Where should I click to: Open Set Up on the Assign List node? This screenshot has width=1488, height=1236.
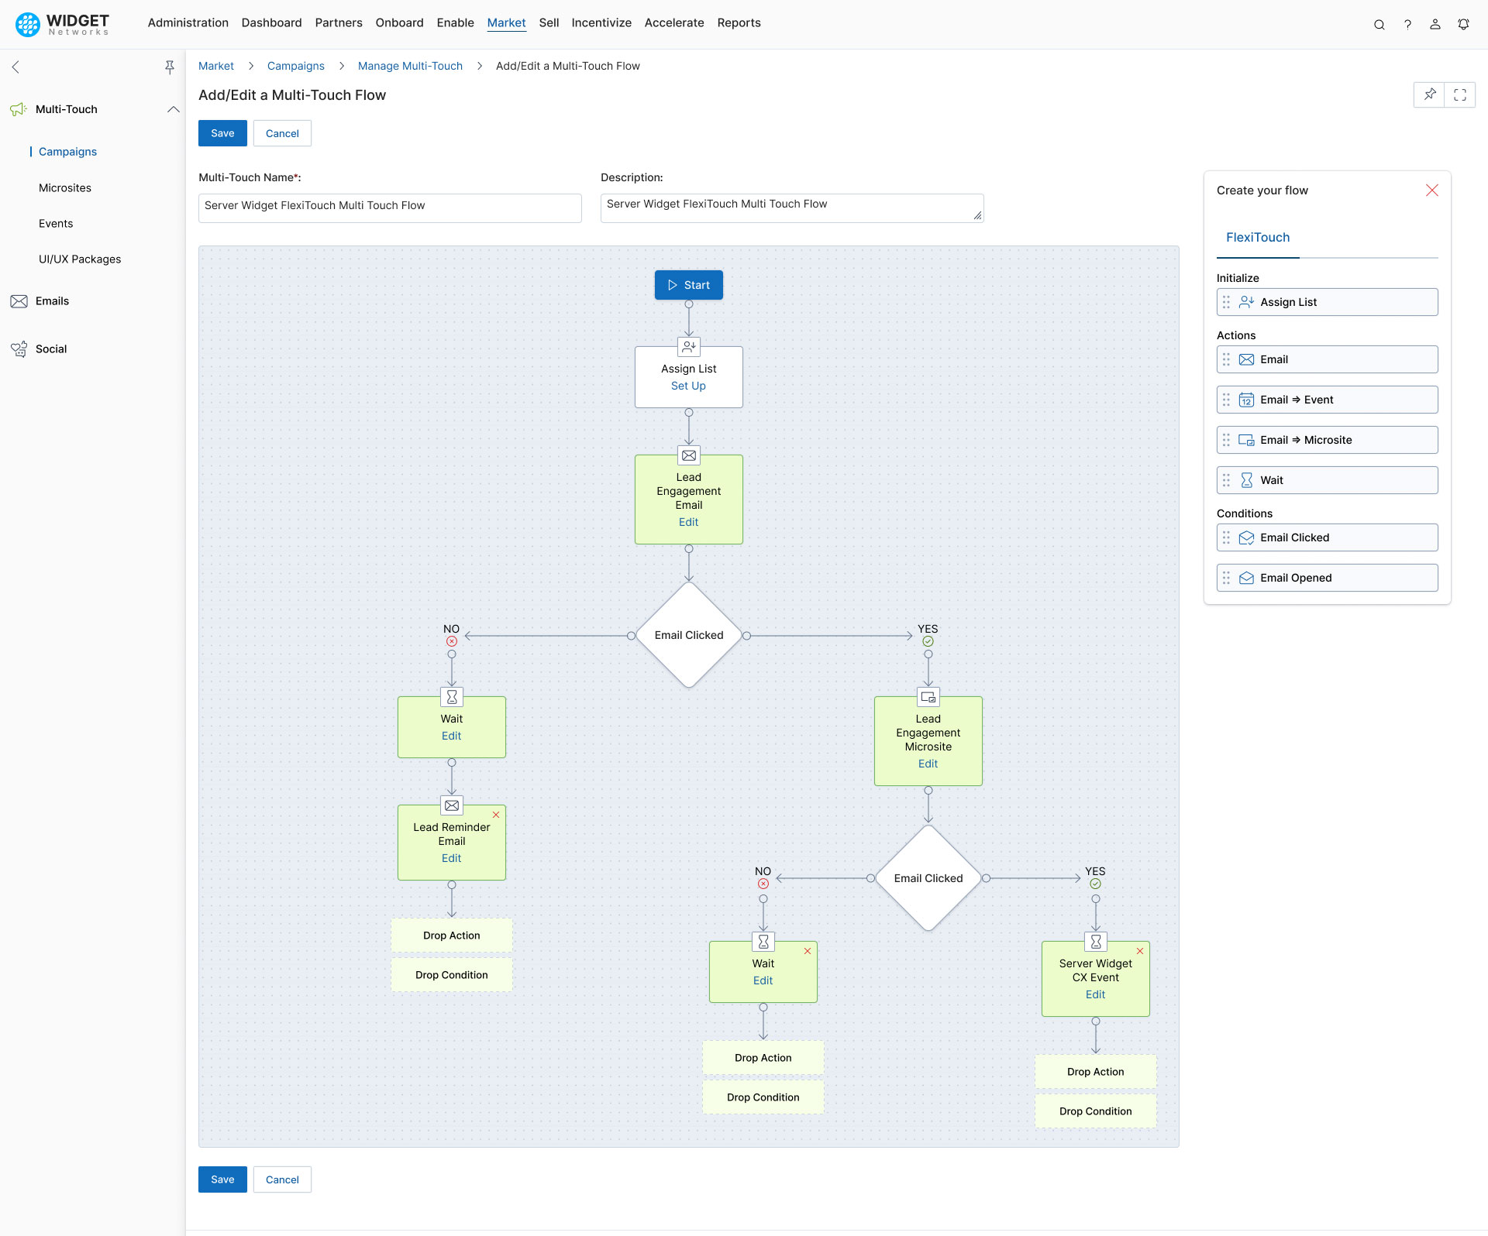pyautogui.click(x=688, y=386)
